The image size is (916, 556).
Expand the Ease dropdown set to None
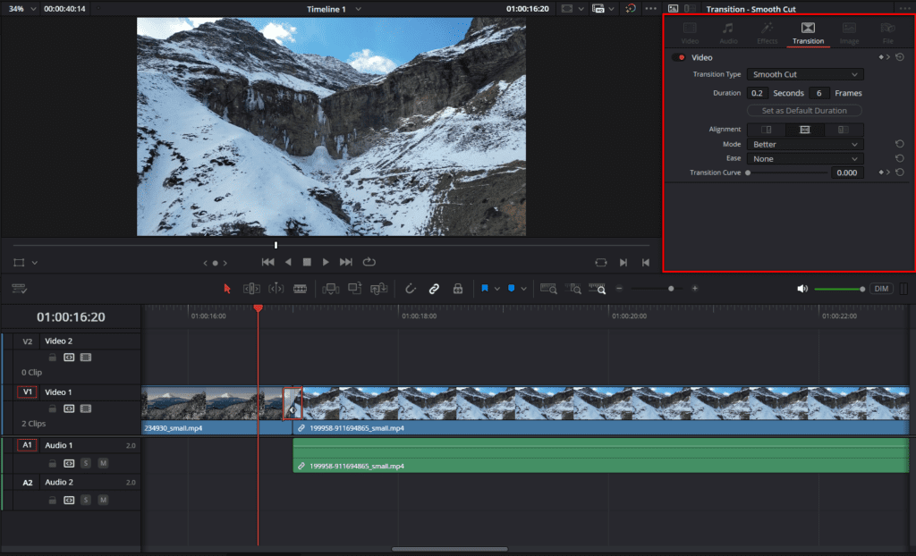[804, 158]
